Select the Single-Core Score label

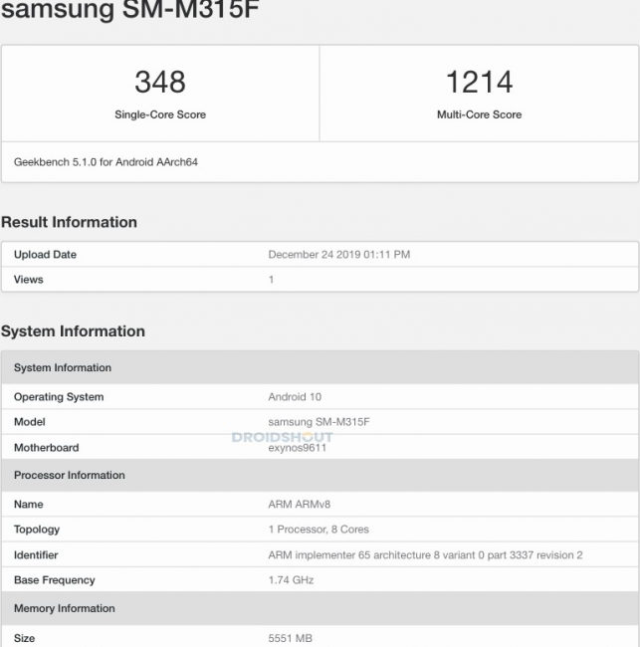coord(160,114)
